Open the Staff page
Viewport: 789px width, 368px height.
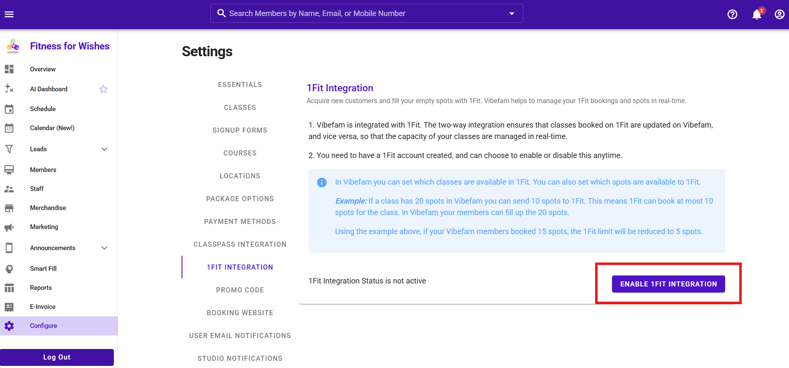37,188
